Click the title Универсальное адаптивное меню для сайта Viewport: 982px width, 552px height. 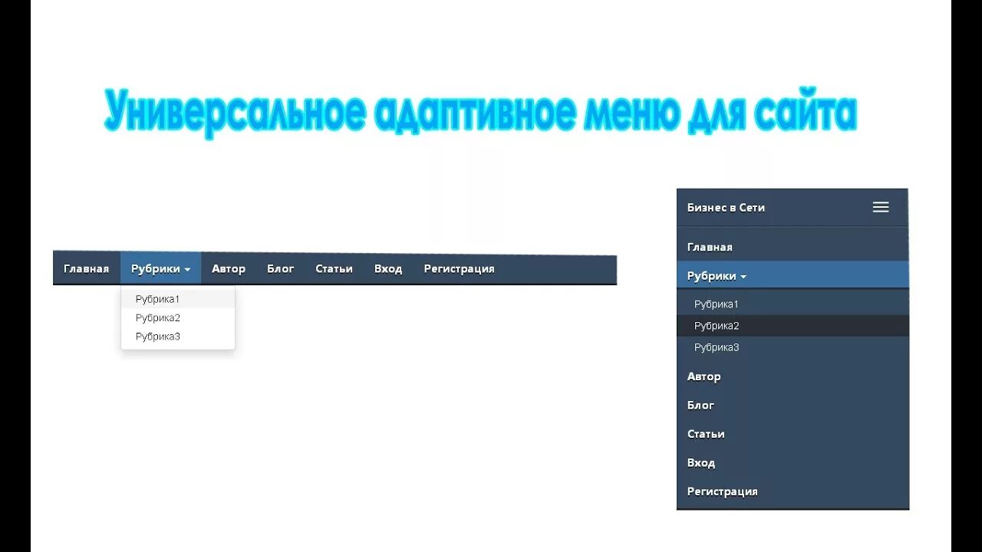(480, 113)
